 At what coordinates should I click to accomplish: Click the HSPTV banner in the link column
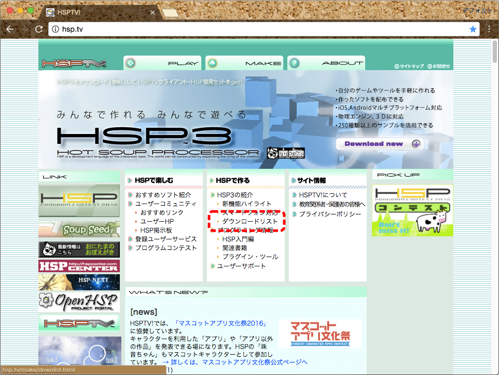click(79, 324)
